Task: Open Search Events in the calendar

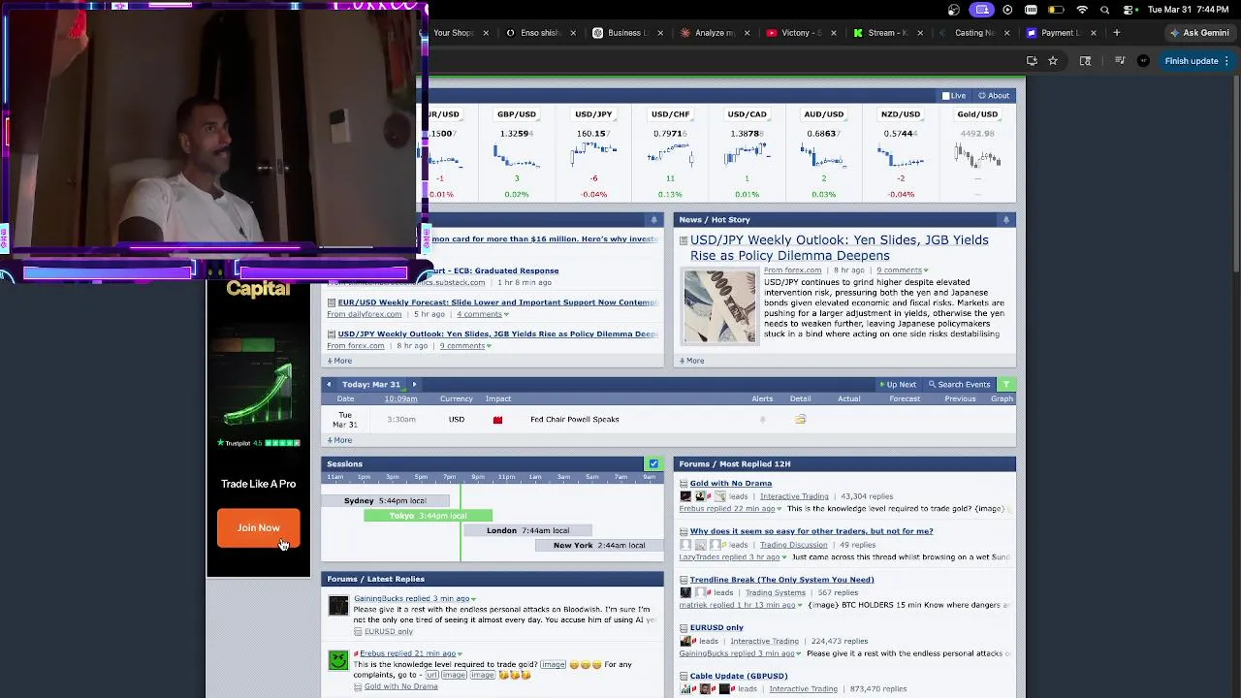Action: [959, 385]
